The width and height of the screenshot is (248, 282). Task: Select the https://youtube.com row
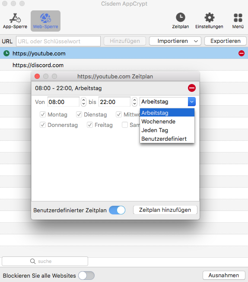pos(124,53)
